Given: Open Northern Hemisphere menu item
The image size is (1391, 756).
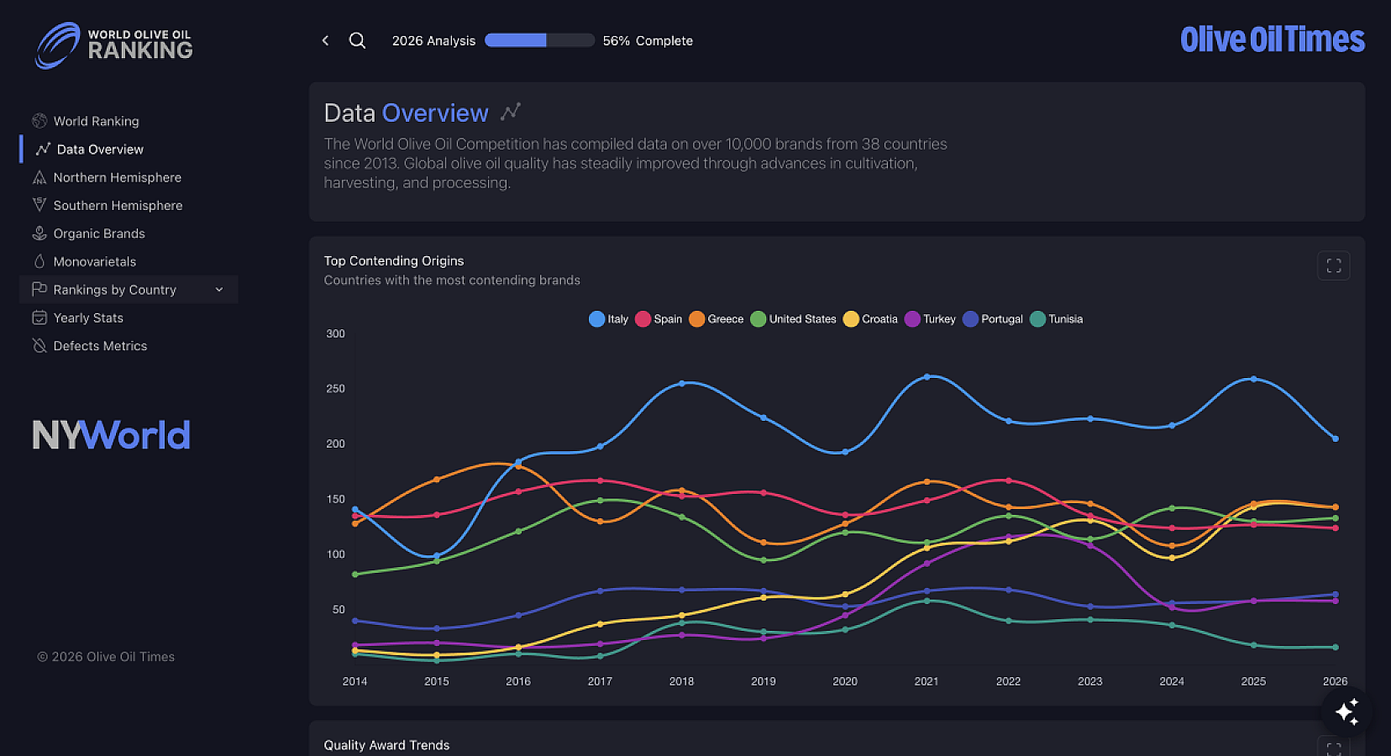Looking at the screenshot, I should (x=117, y=177).
